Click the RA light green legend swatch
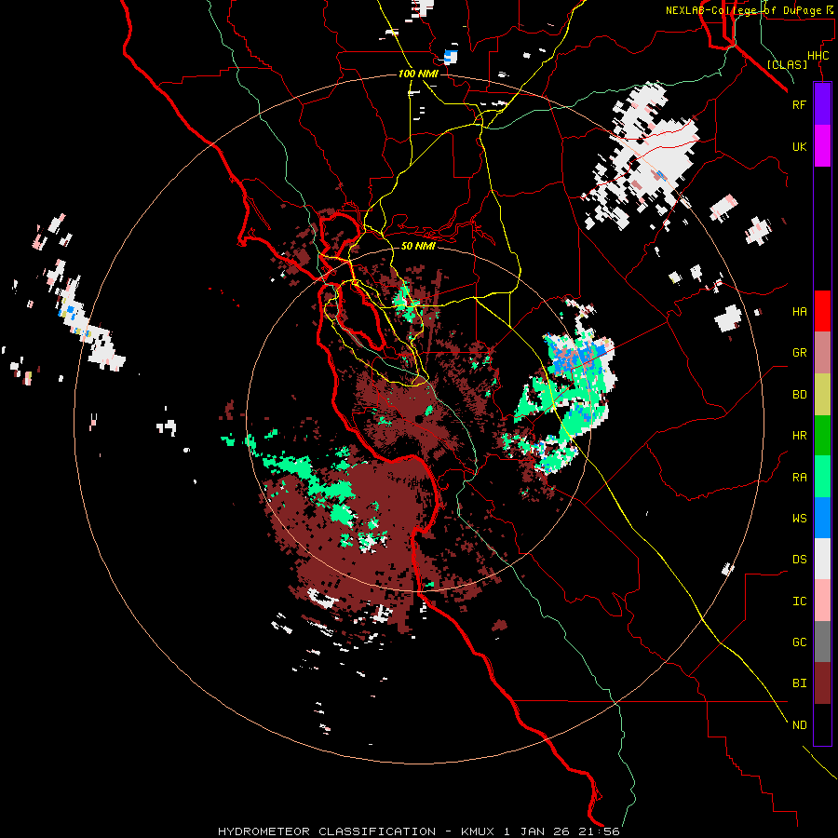This screenshot has width=838, height=838. 822,477
